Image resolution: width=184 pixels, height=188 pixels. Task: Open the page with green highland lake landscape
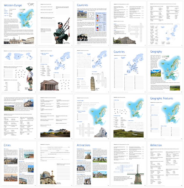(128, 117)
